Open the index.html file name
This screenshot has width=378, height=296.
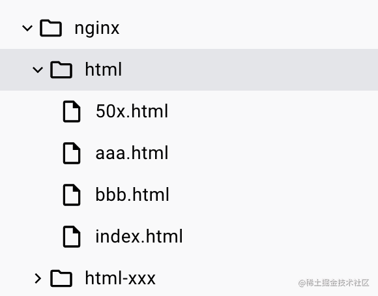(139, 236)
